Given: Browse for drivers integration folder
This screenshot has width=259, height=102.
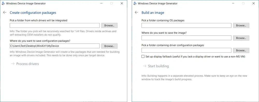Looking at the screenshot, I should [x=109, y=25].
